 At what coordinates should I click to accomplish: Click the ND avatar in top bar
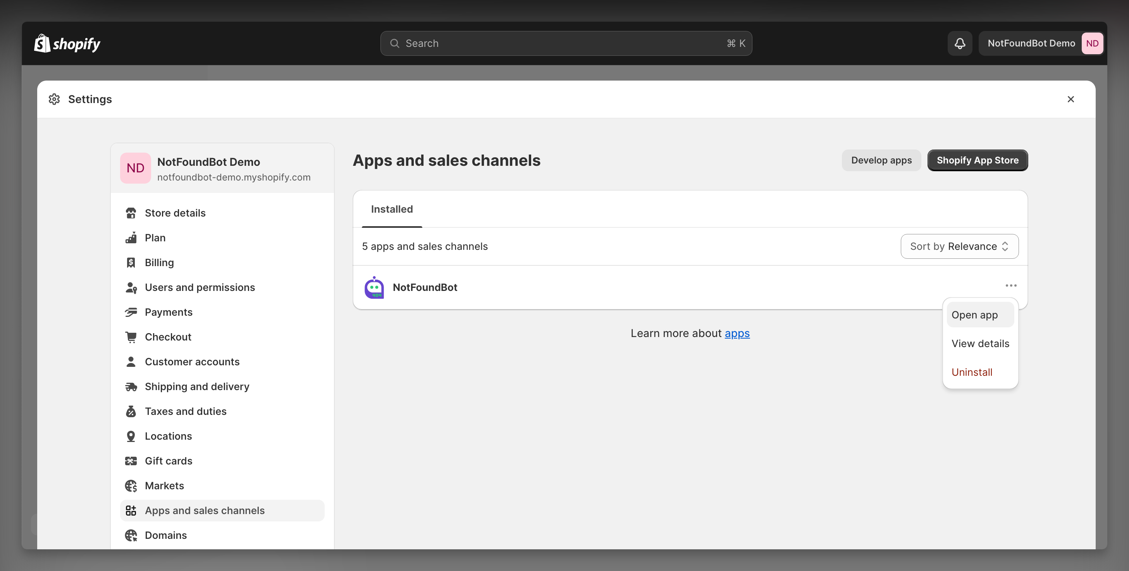[1092, 43]
